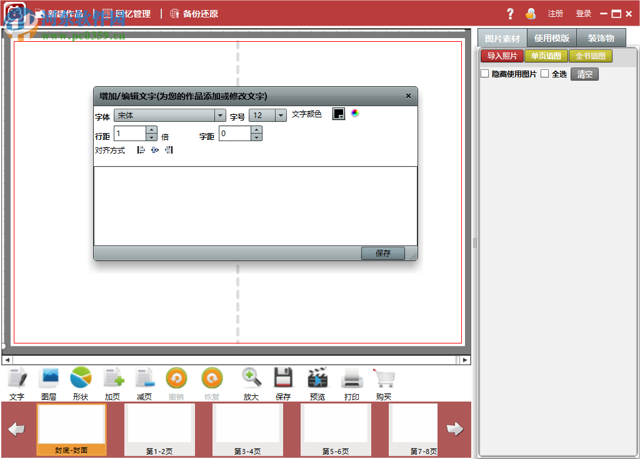Screen dimensions: 640x459
Task: Open 回忆管理 menu item
Action: 126,14
